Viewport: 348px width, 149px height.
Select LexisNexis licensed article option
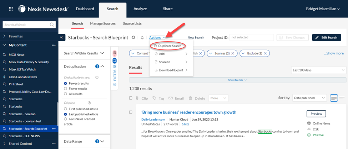point(65,119)
